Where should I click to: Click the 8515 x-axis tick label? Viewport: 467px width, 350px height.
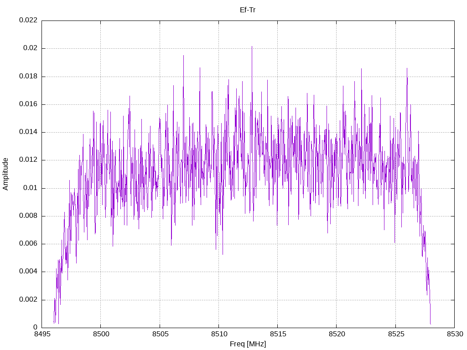278,334
